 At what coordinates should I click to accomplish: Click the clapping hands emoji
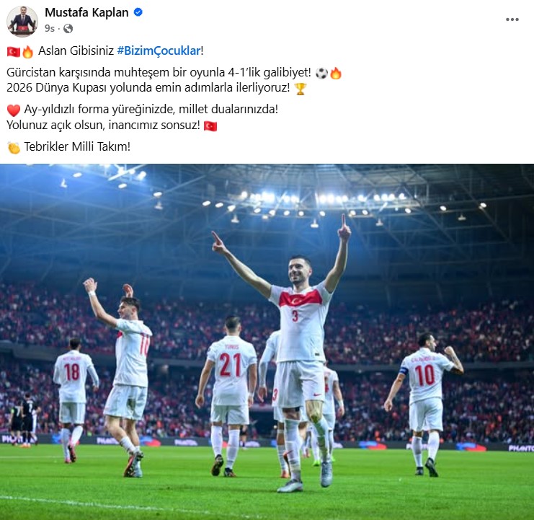14,148
